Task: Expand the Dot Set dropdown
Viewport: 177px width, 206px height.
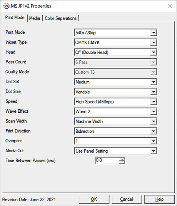Action: pos(115,82)
